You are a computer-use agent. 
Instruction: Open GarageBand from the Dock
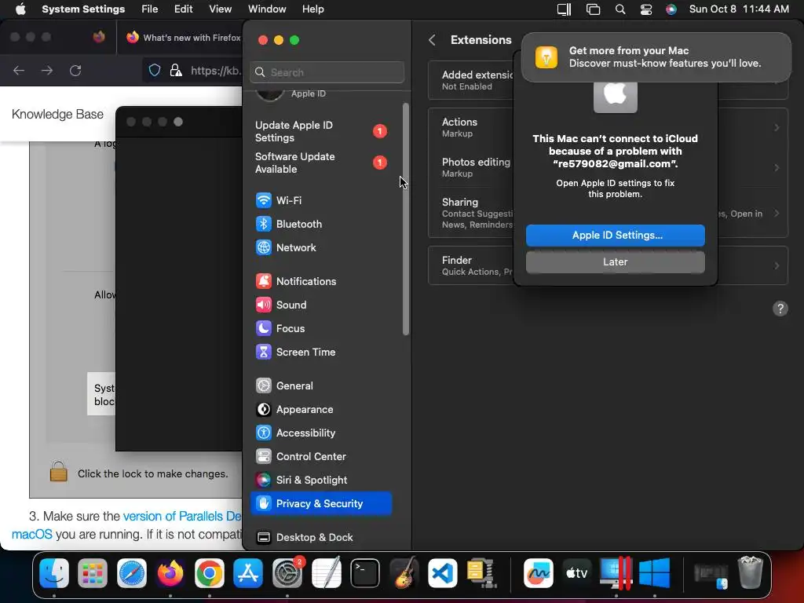[404, 572]
